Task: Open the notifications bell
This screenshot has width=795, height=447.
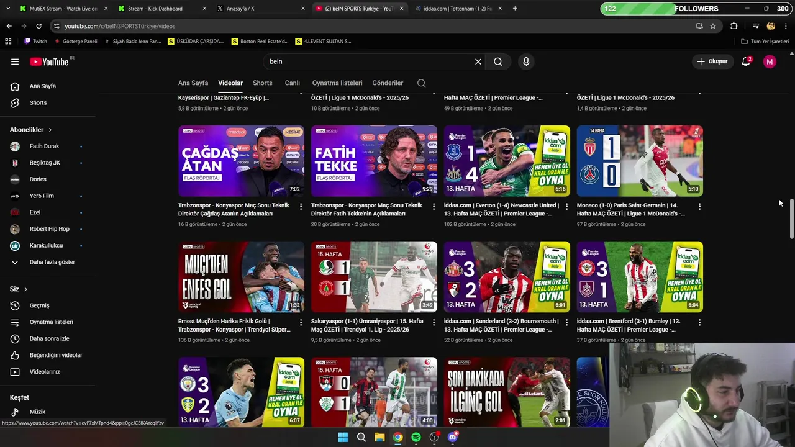Action: pos(746,61)
